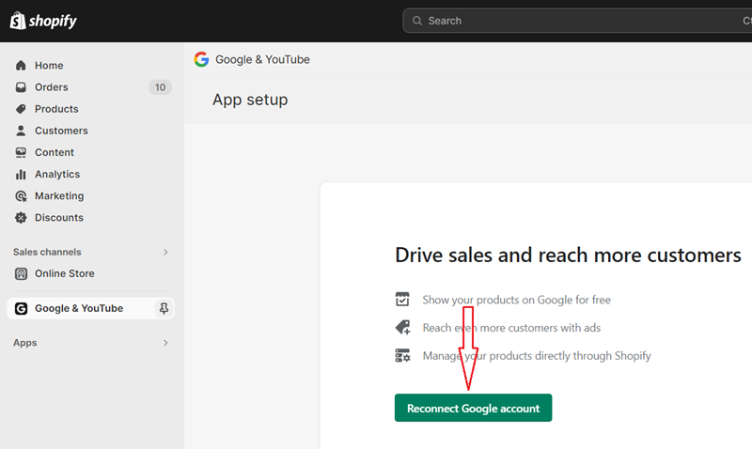Click the tag plus icon beside Reach even more
Viewport: 752px width, 449px height.
pyautogui.click(x=402, y=327)
